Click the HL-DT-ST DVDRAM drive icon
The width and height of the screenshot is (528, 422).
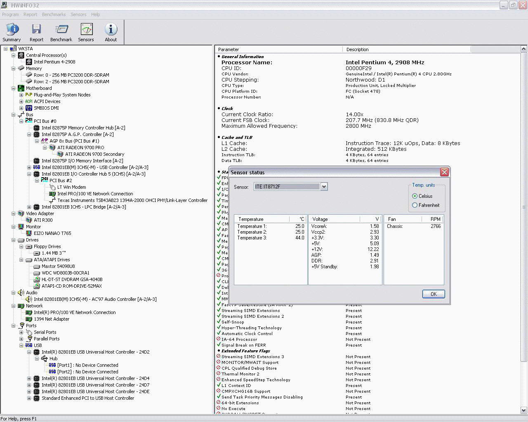click(37, 279)
